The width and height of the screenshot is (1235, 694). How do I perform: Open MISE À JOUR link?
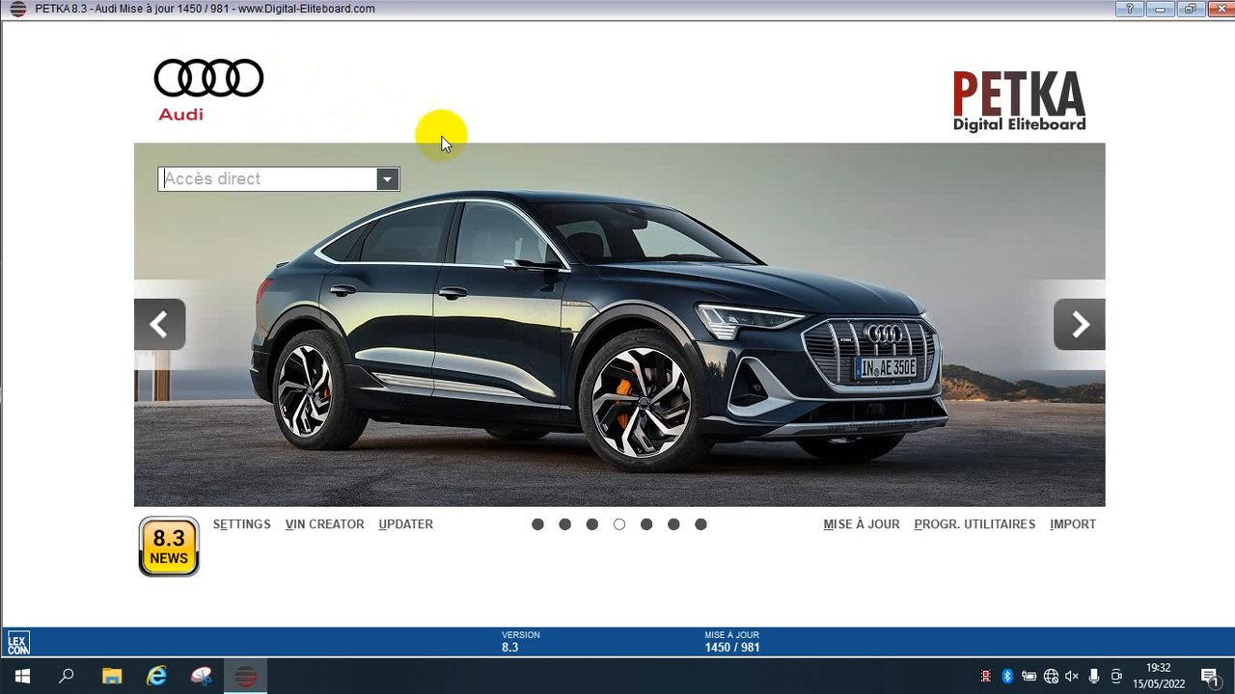861,524
